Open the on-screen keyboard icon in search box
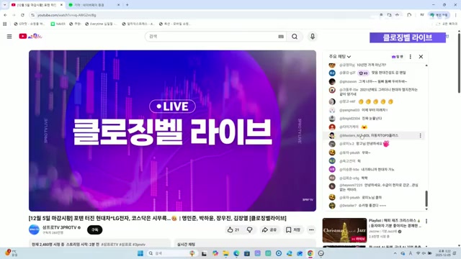This screenshot has width=461, height=259. point(281,37)
